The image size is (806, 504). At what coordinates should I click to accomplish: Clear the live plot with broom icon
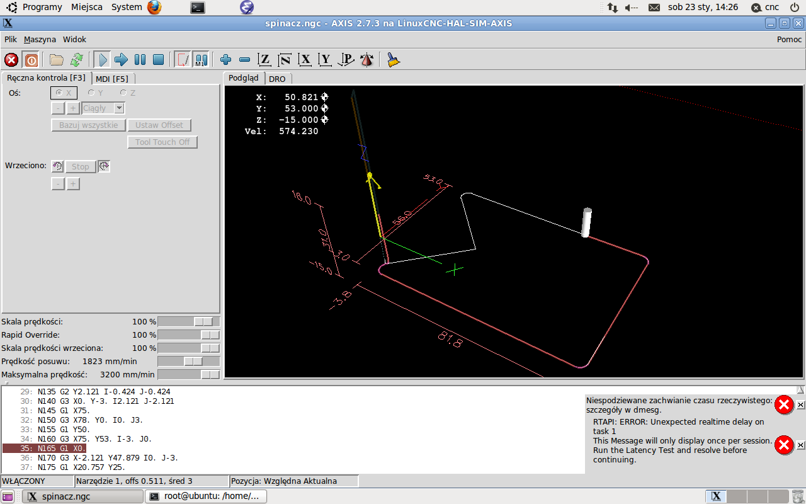pyautogui.click(x=394, y=60)
